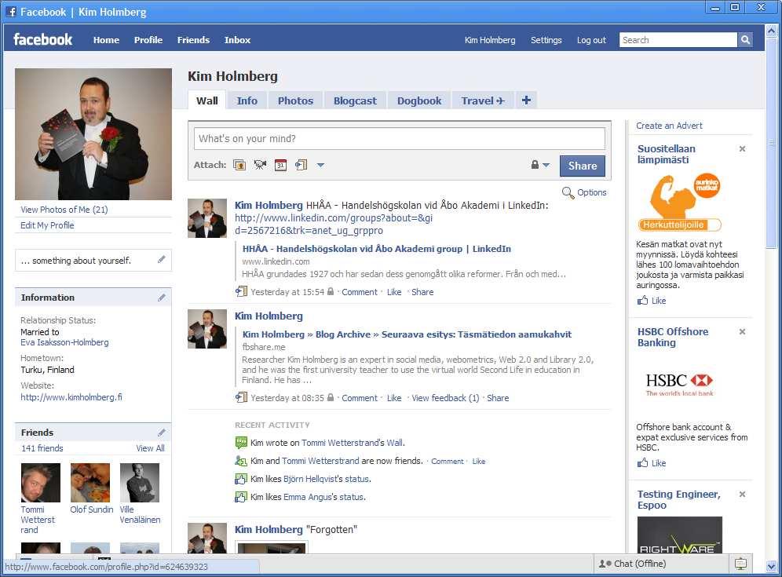
Task: Switch to the Photos tab
Action: [295, 100]
